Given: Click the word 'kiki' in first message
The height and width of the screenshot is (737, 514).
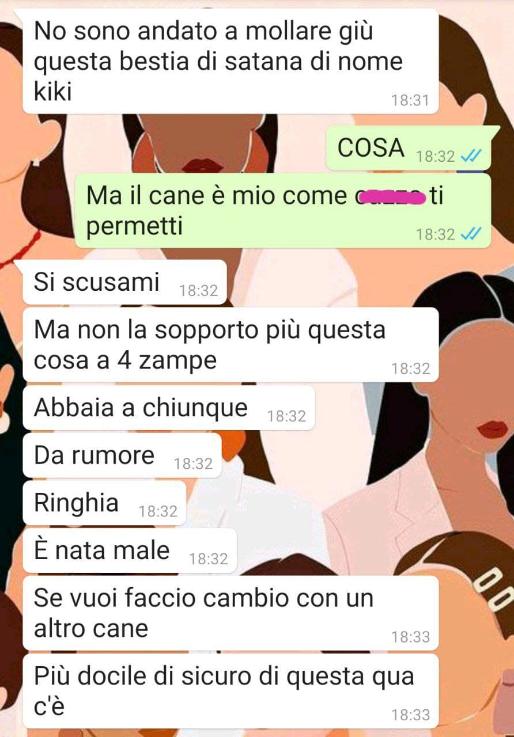Looking at the screenshot, I should [53, 91].
